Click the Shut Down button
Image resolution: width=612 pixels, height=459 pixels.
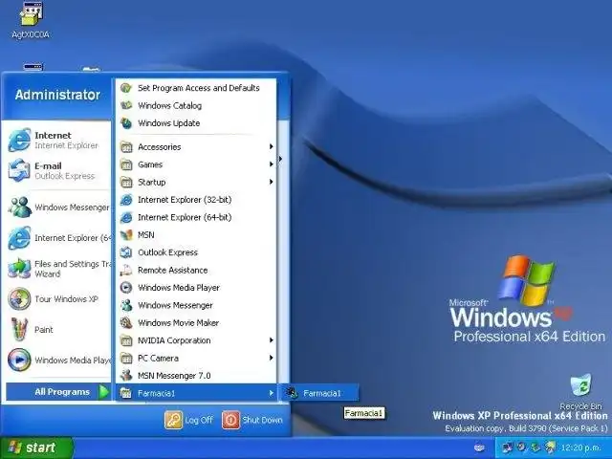point(252,420)
